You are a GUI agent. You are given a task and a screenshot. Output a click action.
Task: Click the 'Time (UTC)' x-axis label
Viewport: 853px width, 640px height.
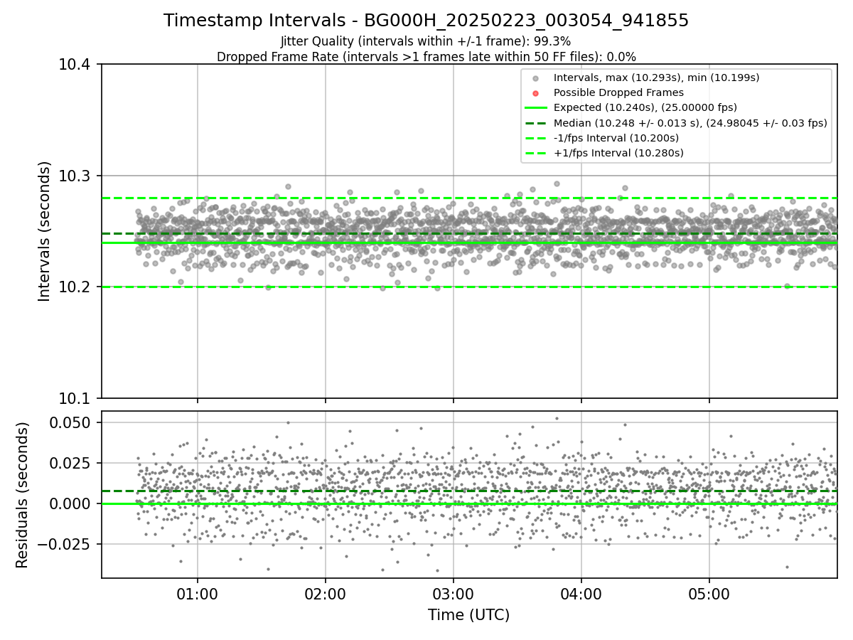pyautogui.click(x=468, y=615)
